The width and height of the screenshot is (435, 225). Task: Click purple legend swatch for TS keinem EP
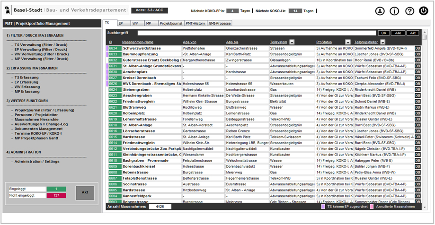(x=323, y=207)
